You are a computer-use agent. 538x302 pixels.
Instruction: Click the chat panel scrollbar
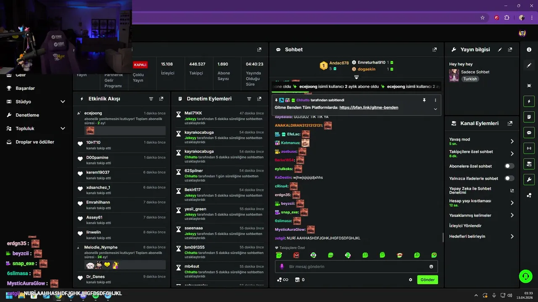[443, 237]
